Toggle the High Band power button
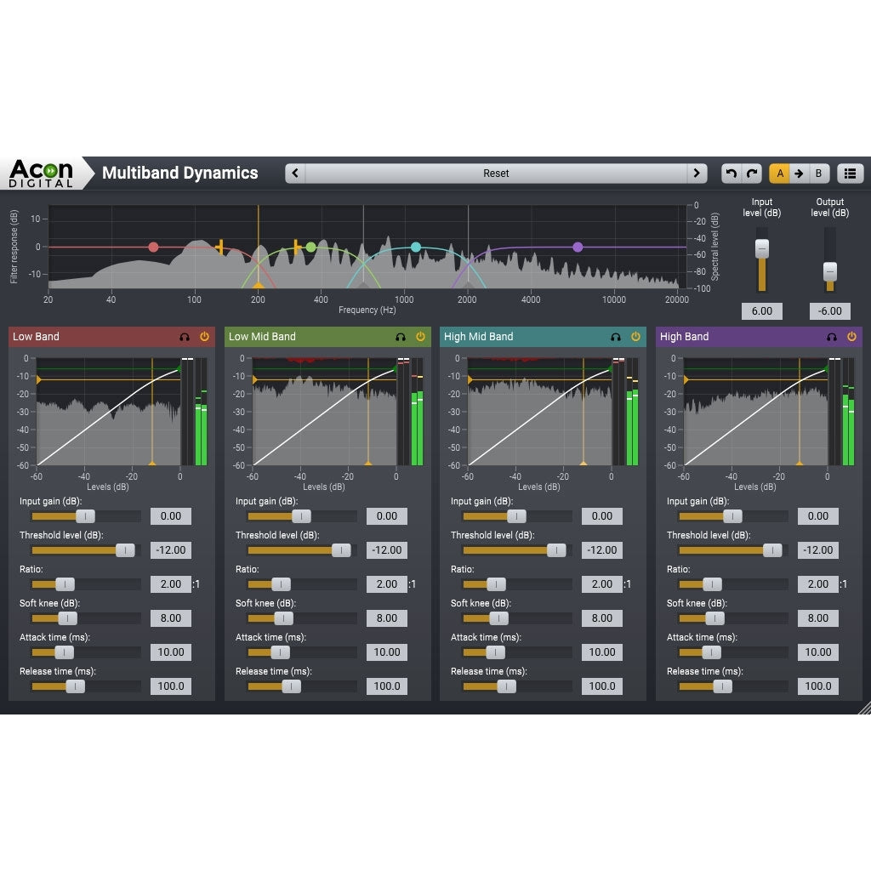The width and height of the screenshot is (871, 871). point(851,337)
